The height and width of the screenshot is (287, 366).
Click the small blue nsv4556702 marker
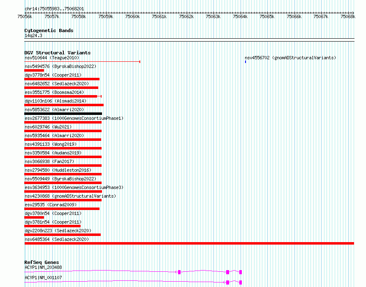[246, 62]
